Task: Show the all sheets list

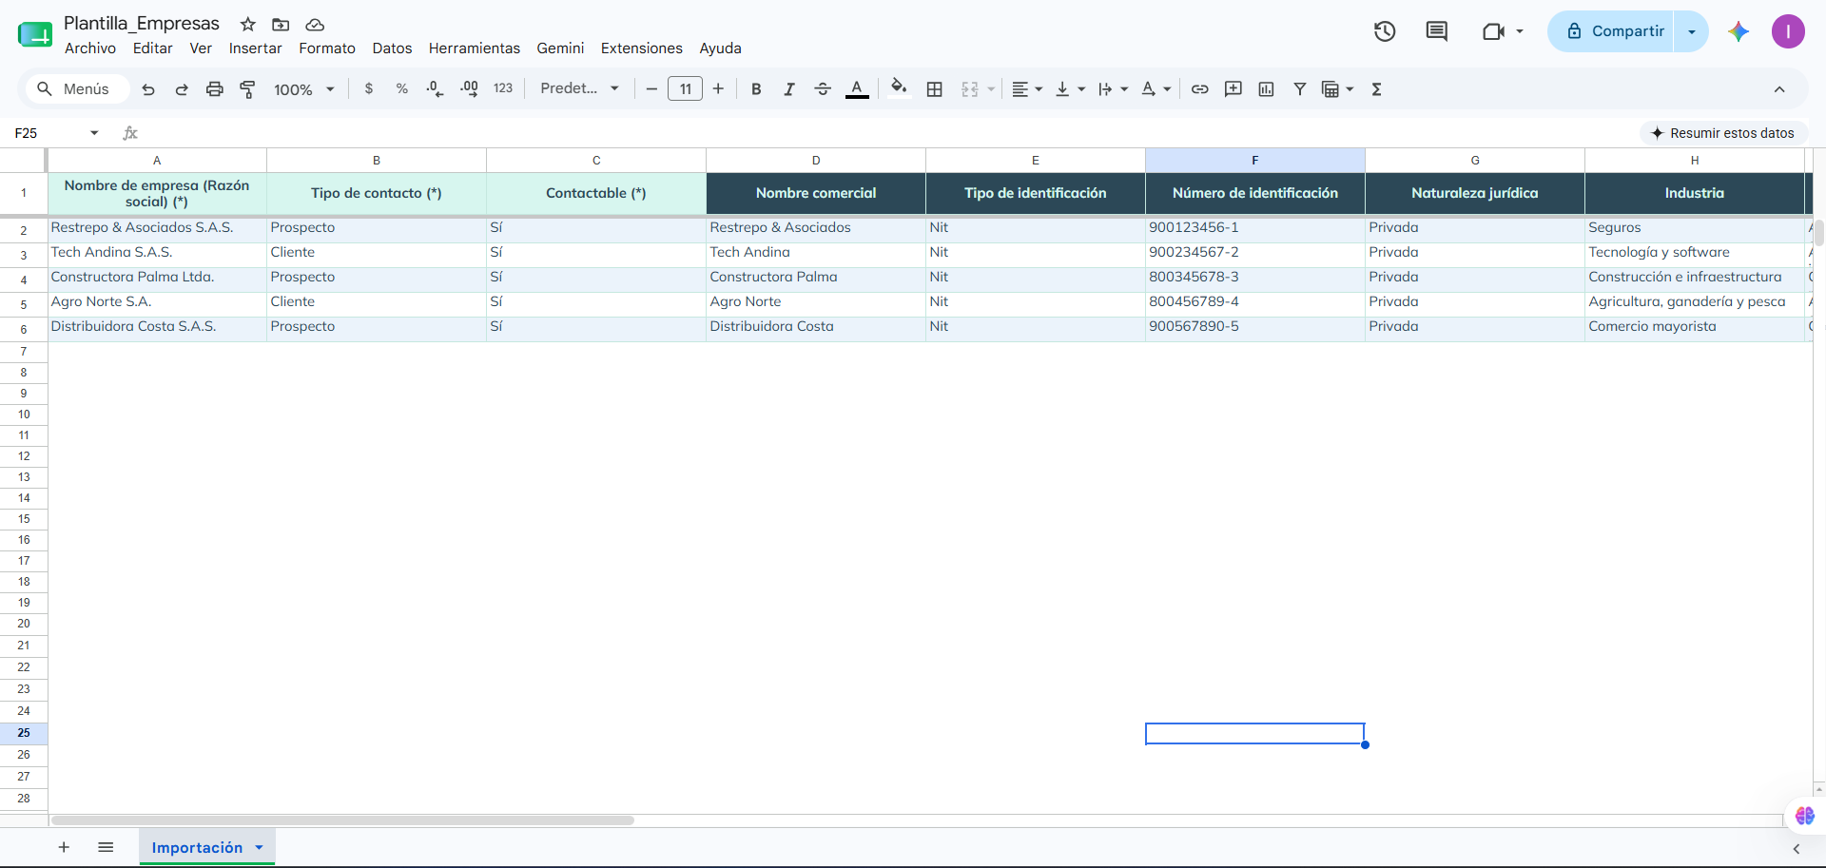Action: [x=106, y=847]
